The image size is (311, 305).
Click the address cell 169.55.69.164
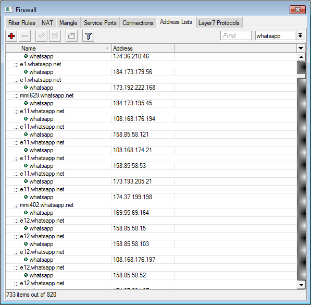pos(143,213)
